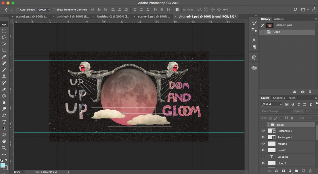This screenshot has width=318, height=174.
Task: Open the Move tool preset picker arrow
Action: click(x=11, y=10)
